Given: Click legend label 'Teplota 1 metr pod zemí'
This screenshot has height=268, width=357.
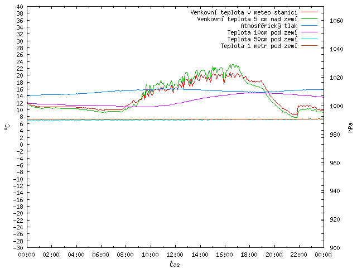Looking at the screenshot, I should click(x=259, y=46).
